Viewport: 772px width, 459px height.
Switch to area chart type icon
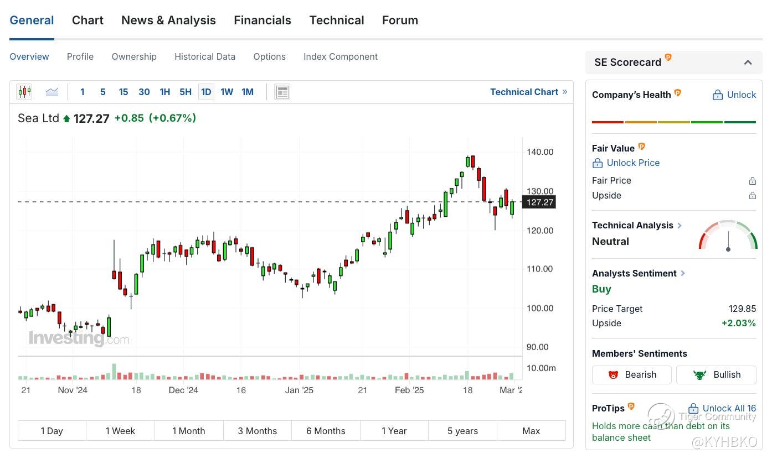coord(52,92)
